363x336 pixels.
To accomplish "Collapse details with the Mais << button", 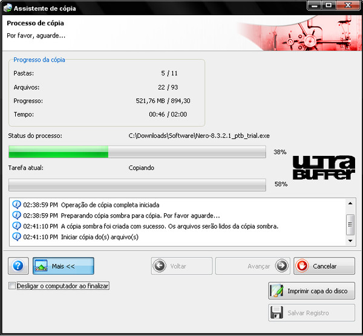I will coord(63,266).
